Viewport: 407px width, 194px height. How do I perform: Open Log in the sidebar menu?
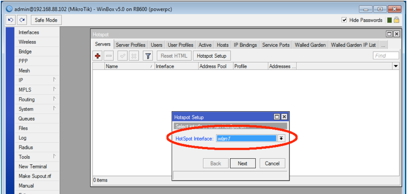tap(37, 138)
